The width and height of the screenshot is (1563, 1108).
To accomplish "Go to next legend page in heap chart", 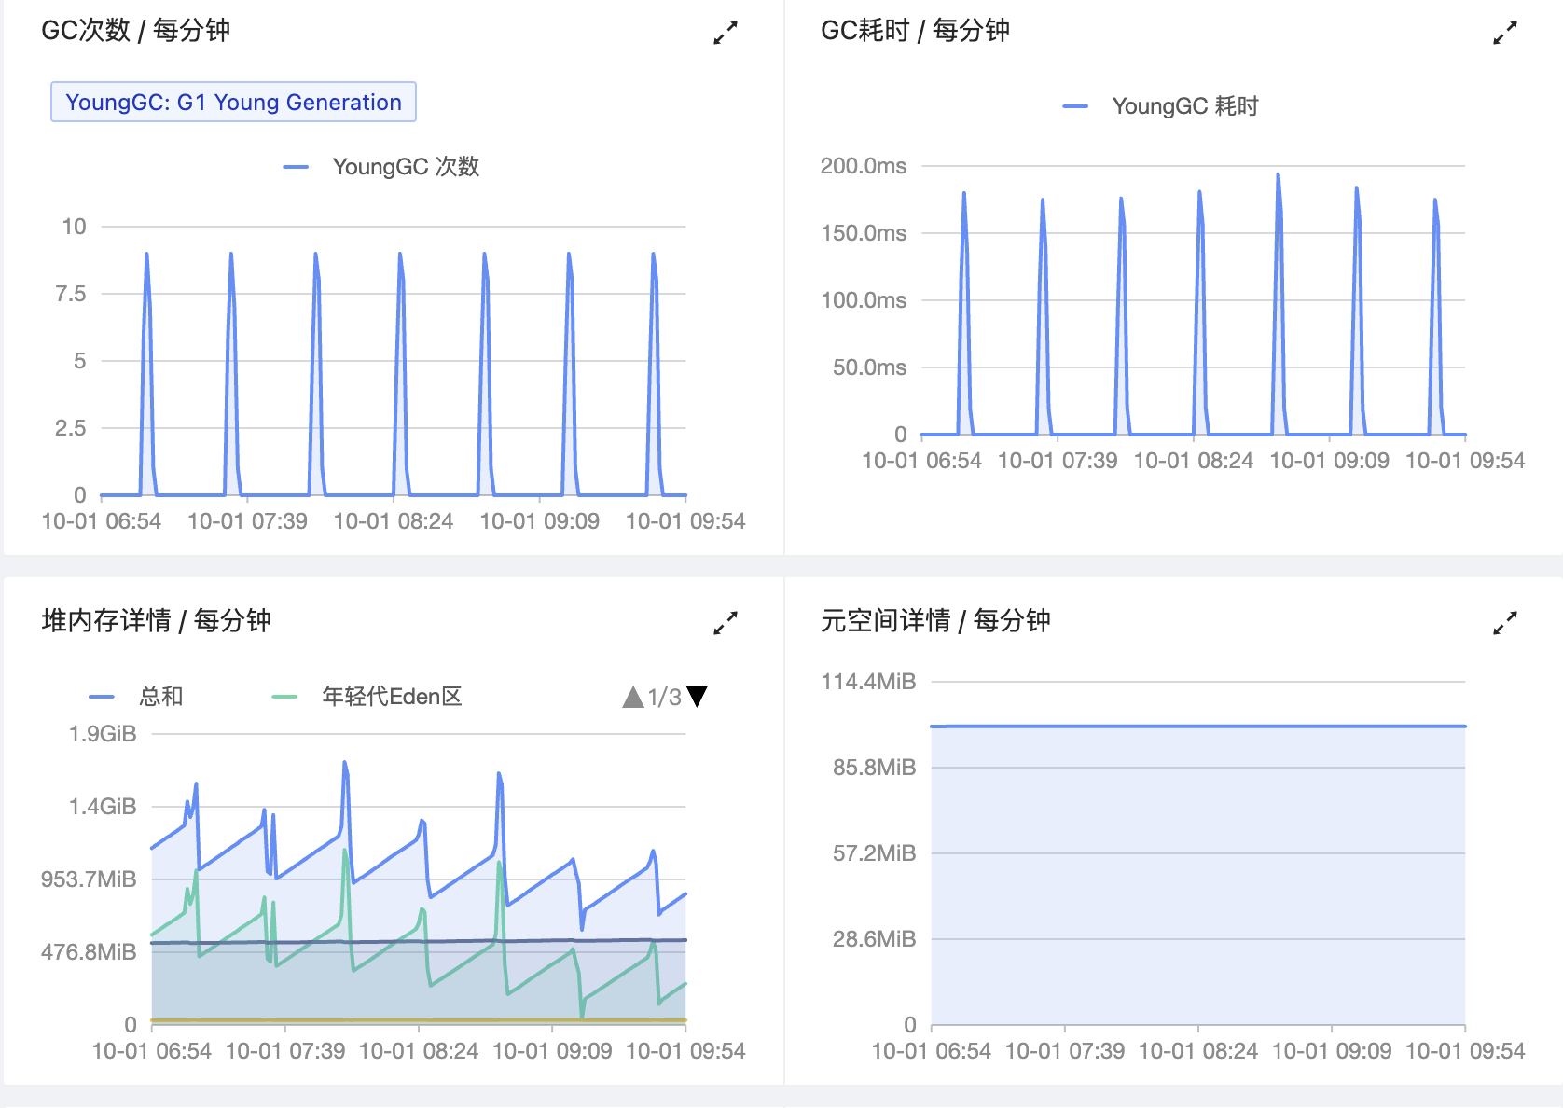I will (697, 697).
